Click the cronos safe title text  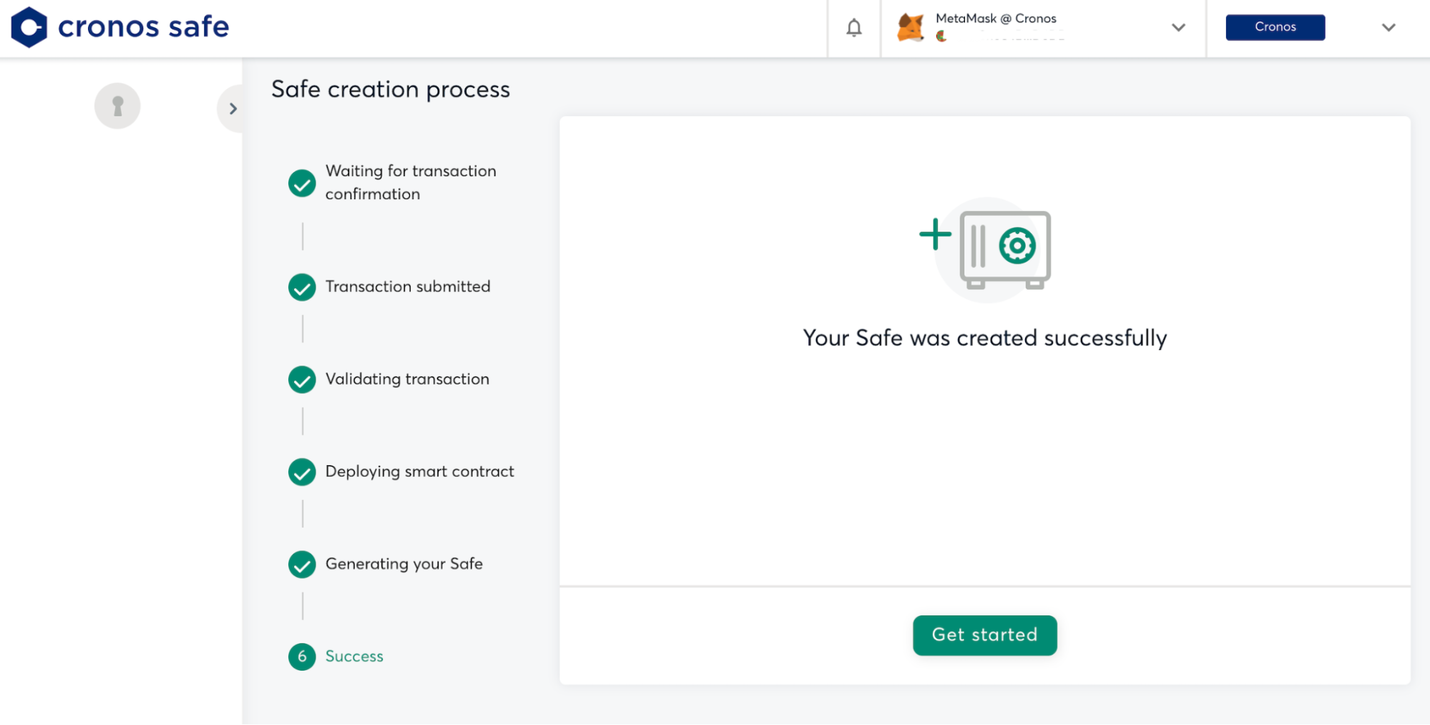pyautogui.click(x=143, y=27)
